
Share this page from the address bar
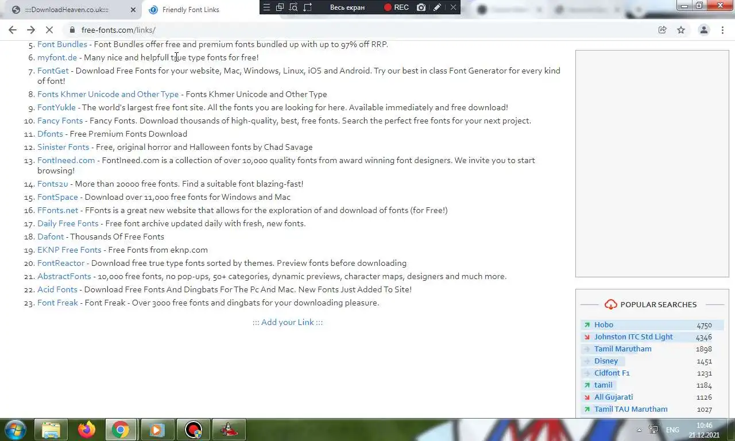click(662, 30)
